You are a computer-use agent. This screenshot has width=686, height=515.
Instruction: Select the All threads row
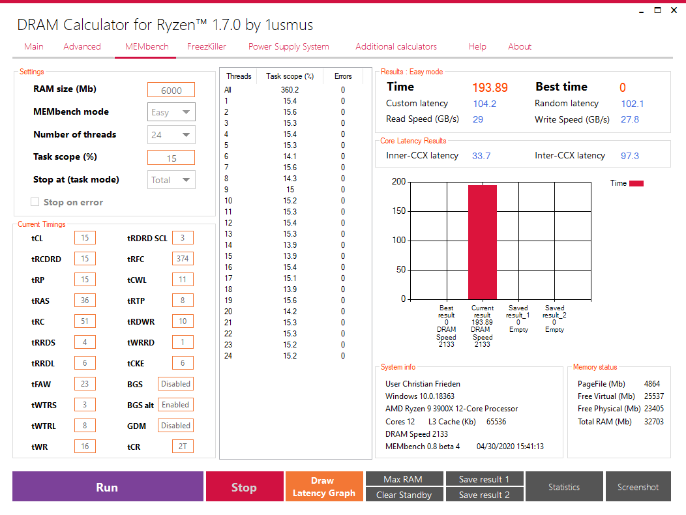tap(293, 90)
